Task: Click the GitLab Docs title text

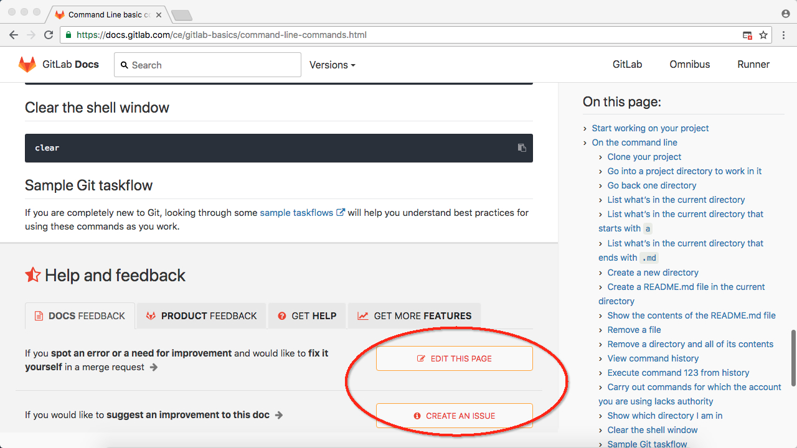Action: point(70,65)
